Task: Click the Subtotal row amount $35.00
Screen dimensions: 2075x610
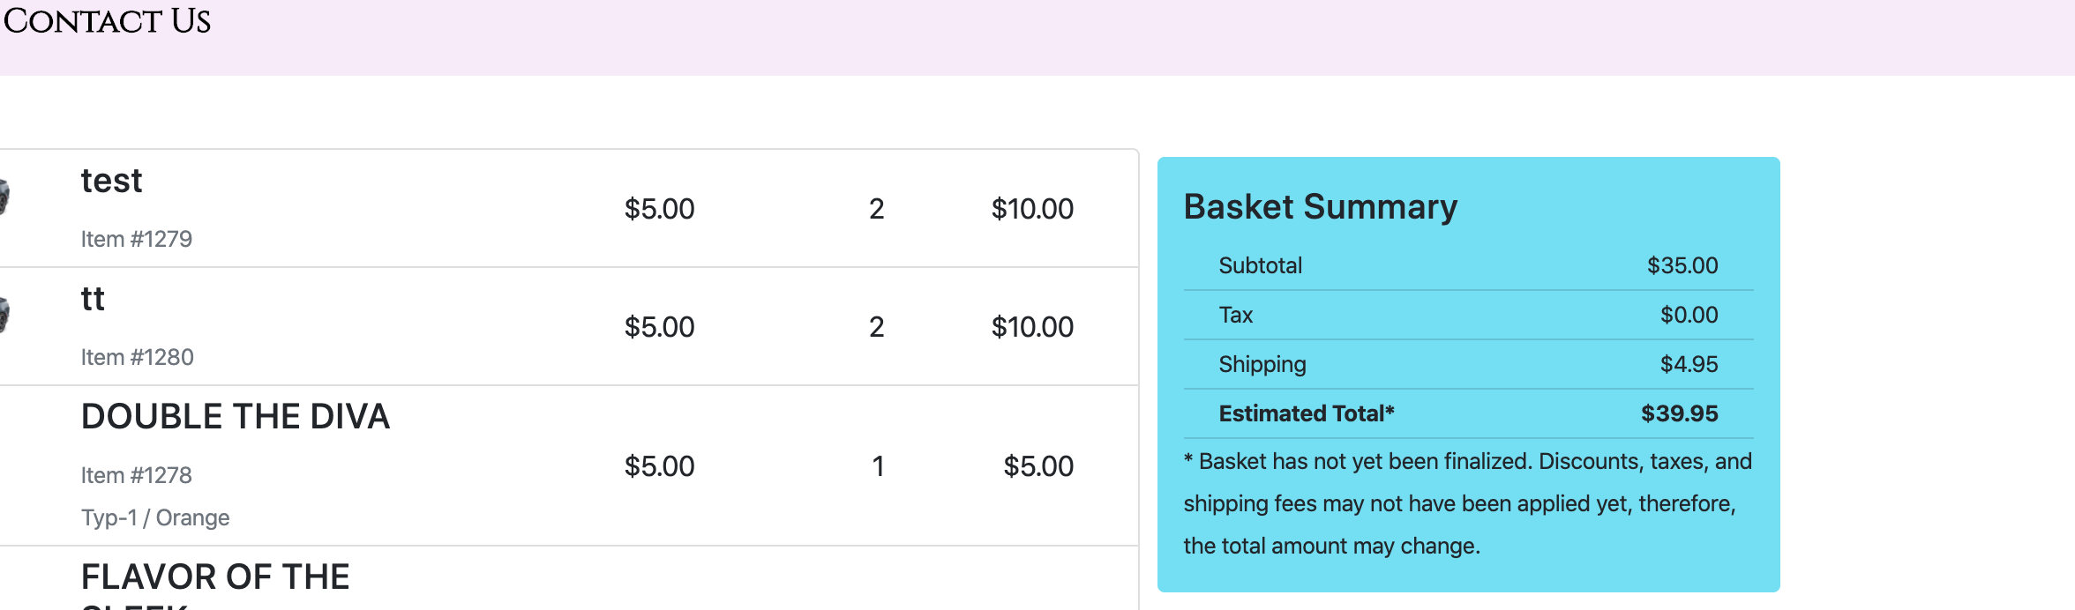Action: [1682, 265]
